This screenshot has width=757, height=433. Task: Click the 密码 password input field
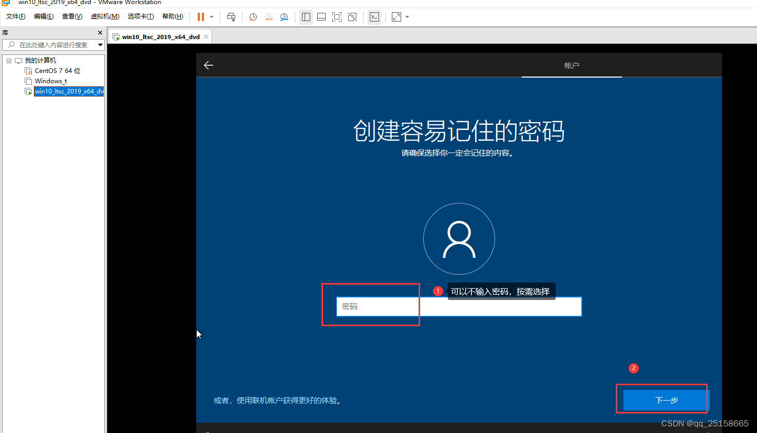(459, 307)
